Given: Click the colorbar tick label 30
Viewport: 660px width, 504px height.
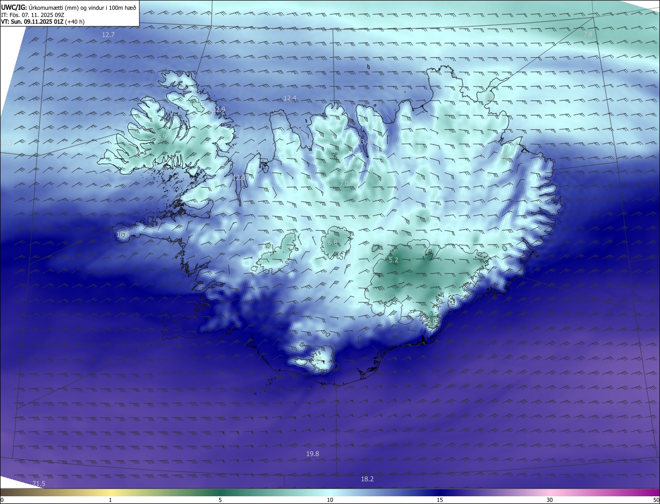Looking at the screenshot, I should point(550,500).
